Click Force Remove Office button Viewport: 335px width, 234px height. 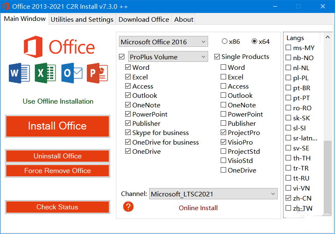57,170
